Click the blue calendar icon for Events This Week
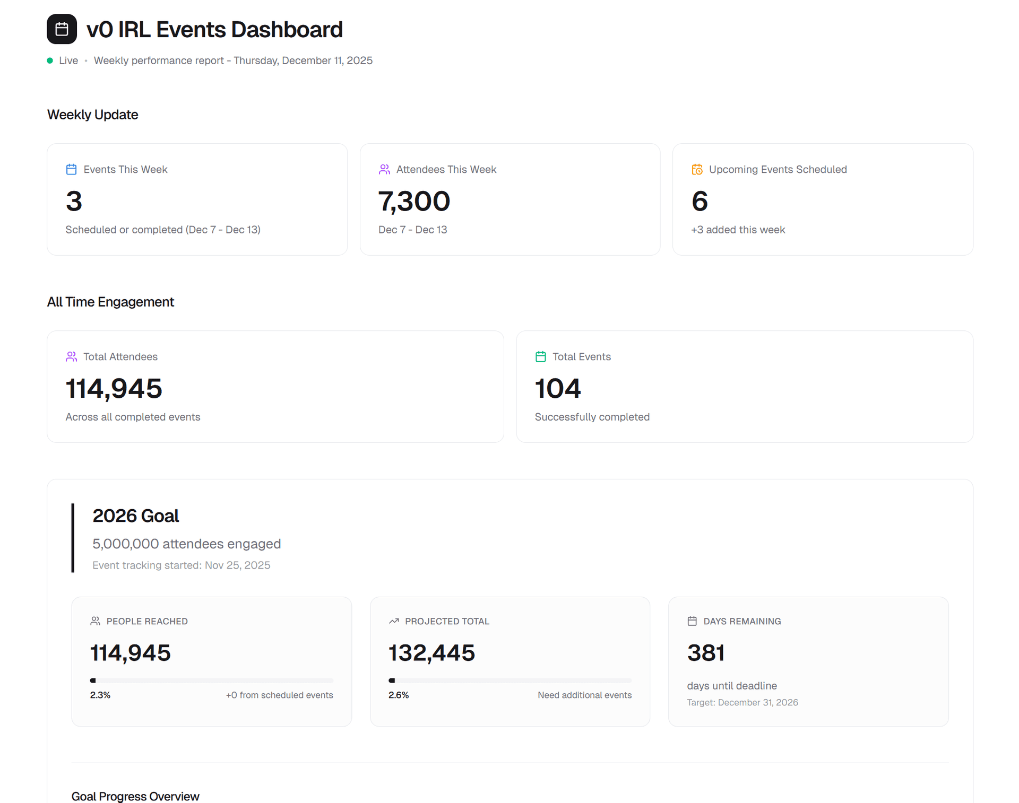 click(x=71, y=169)
